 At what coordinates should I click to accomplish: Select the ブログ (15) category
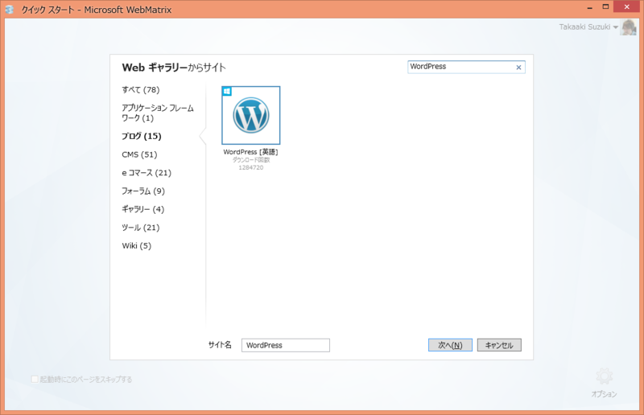142,136
